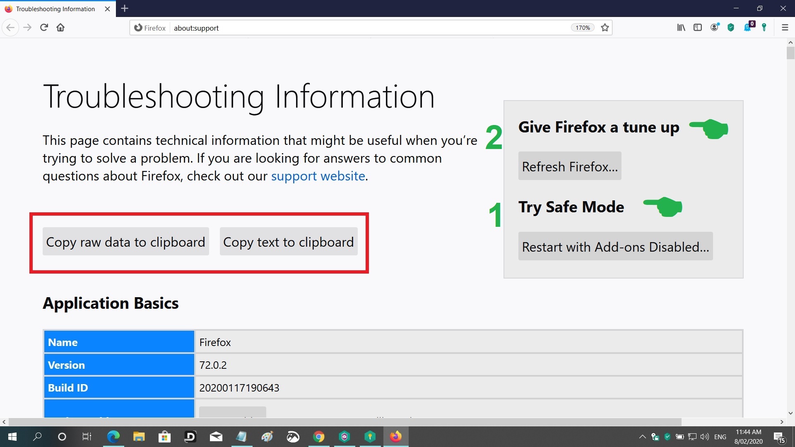
Task: Reload the current page
Action: [44, 28]
